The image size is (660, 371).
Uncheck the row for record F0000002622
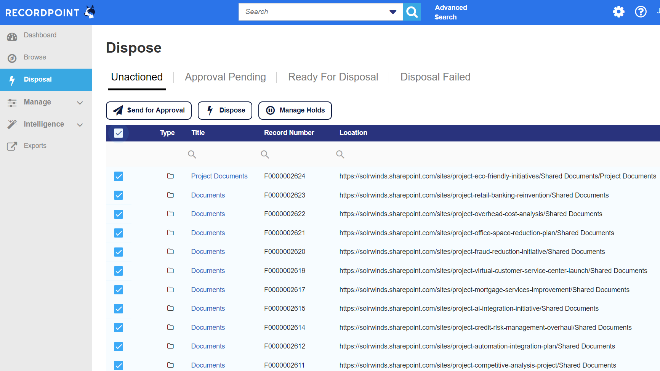pyautogui.click(x=119, y=214)
